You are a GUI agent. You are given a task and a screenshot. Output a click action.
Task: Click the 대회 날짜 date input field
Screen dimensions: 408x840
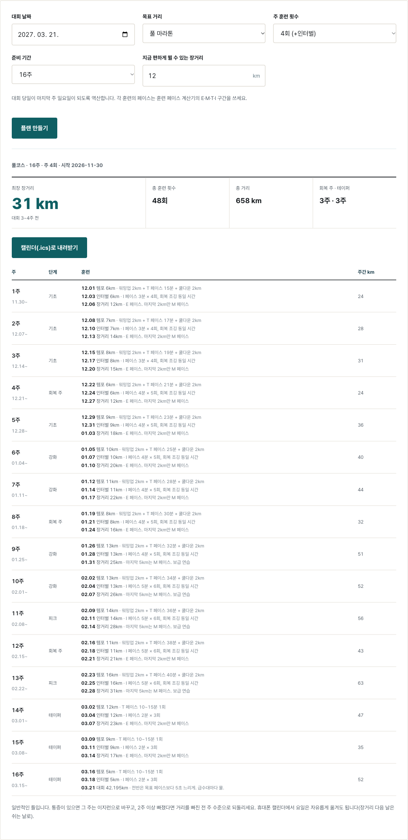(73, 35)
